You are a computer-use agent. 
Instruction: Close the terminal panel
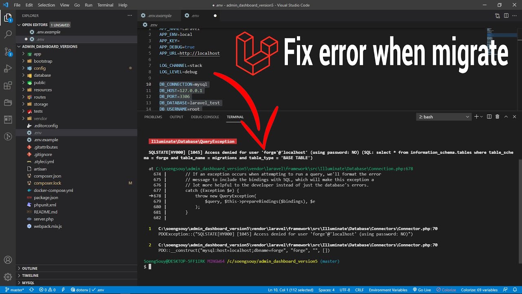point(514,117)
